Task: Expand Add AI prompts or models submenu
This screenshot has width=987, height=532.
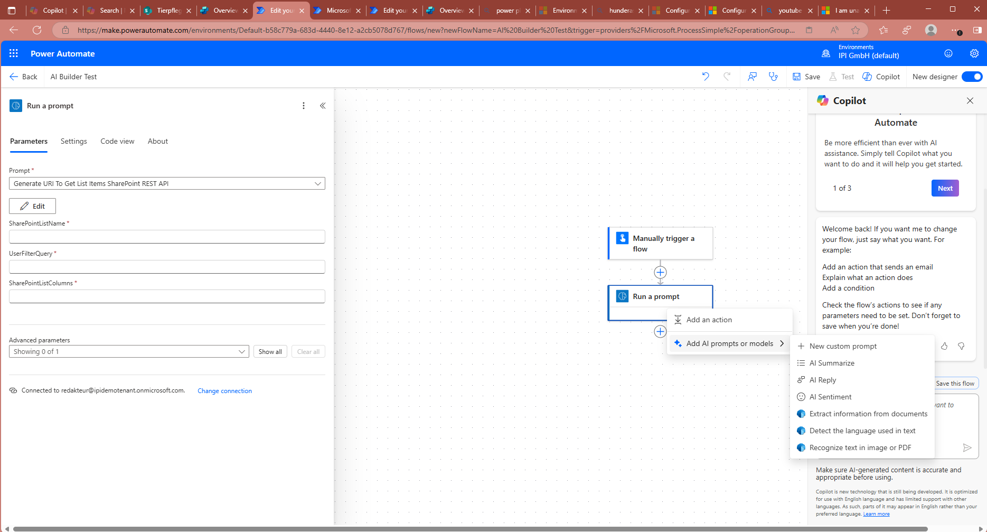Action: click(x=730, y=343)
